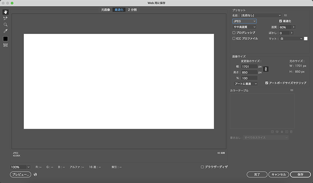Click the 完了 button

257,174
